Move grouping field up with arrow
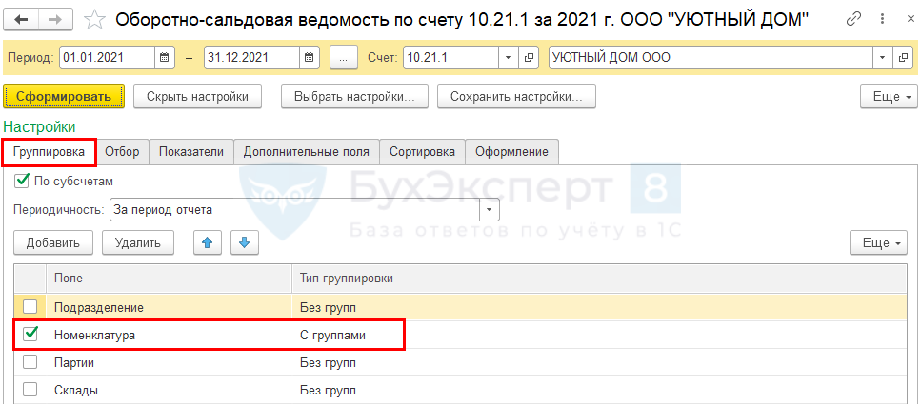Image resolution: width=921 pixels, height=404 pixels. point(207,243)
